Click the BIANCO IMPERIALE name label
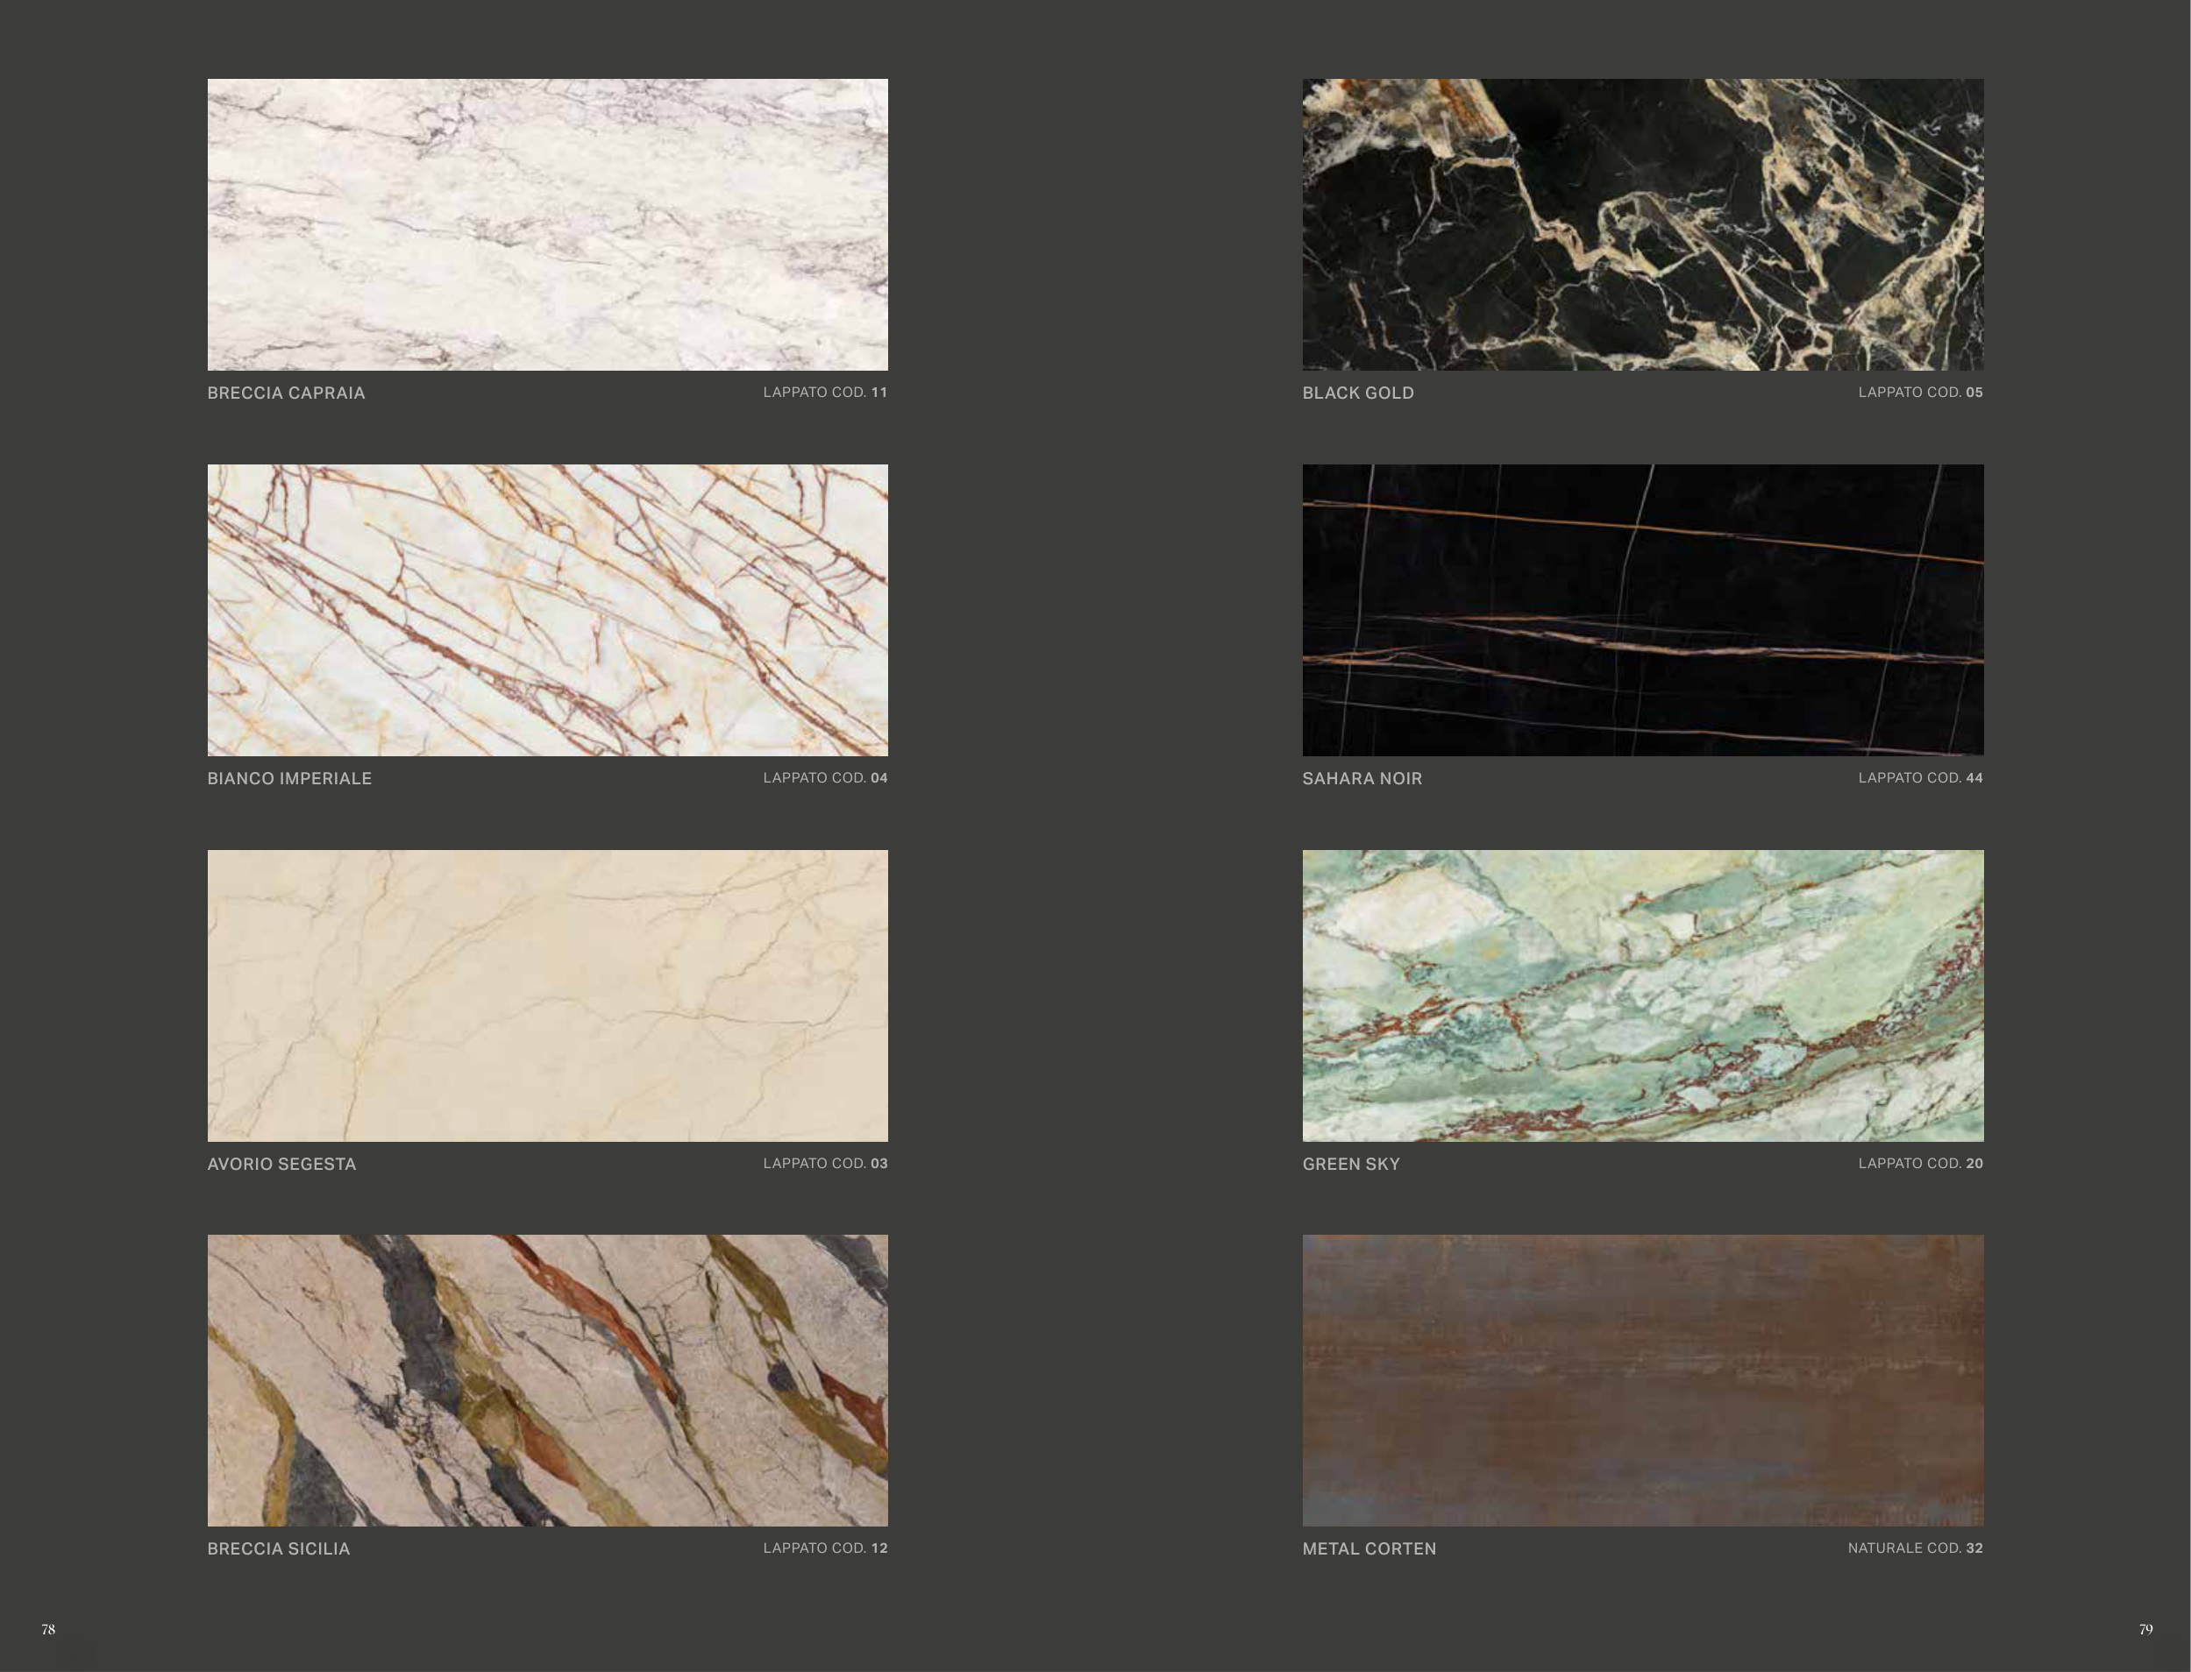 pyautogui.click(x=288, y=778)
